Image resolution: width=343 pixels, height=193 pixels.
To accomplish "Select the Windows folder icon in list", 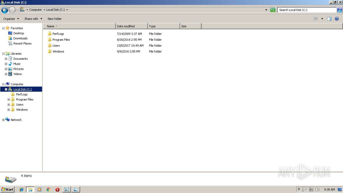I will [x=50, y=51].
